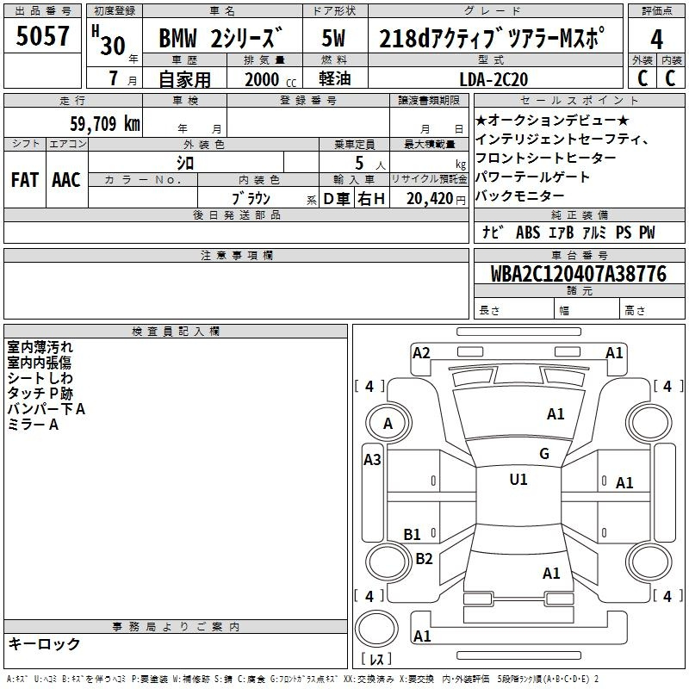
Task: Click the 車台番号 header label
Action: coord(579,255)
